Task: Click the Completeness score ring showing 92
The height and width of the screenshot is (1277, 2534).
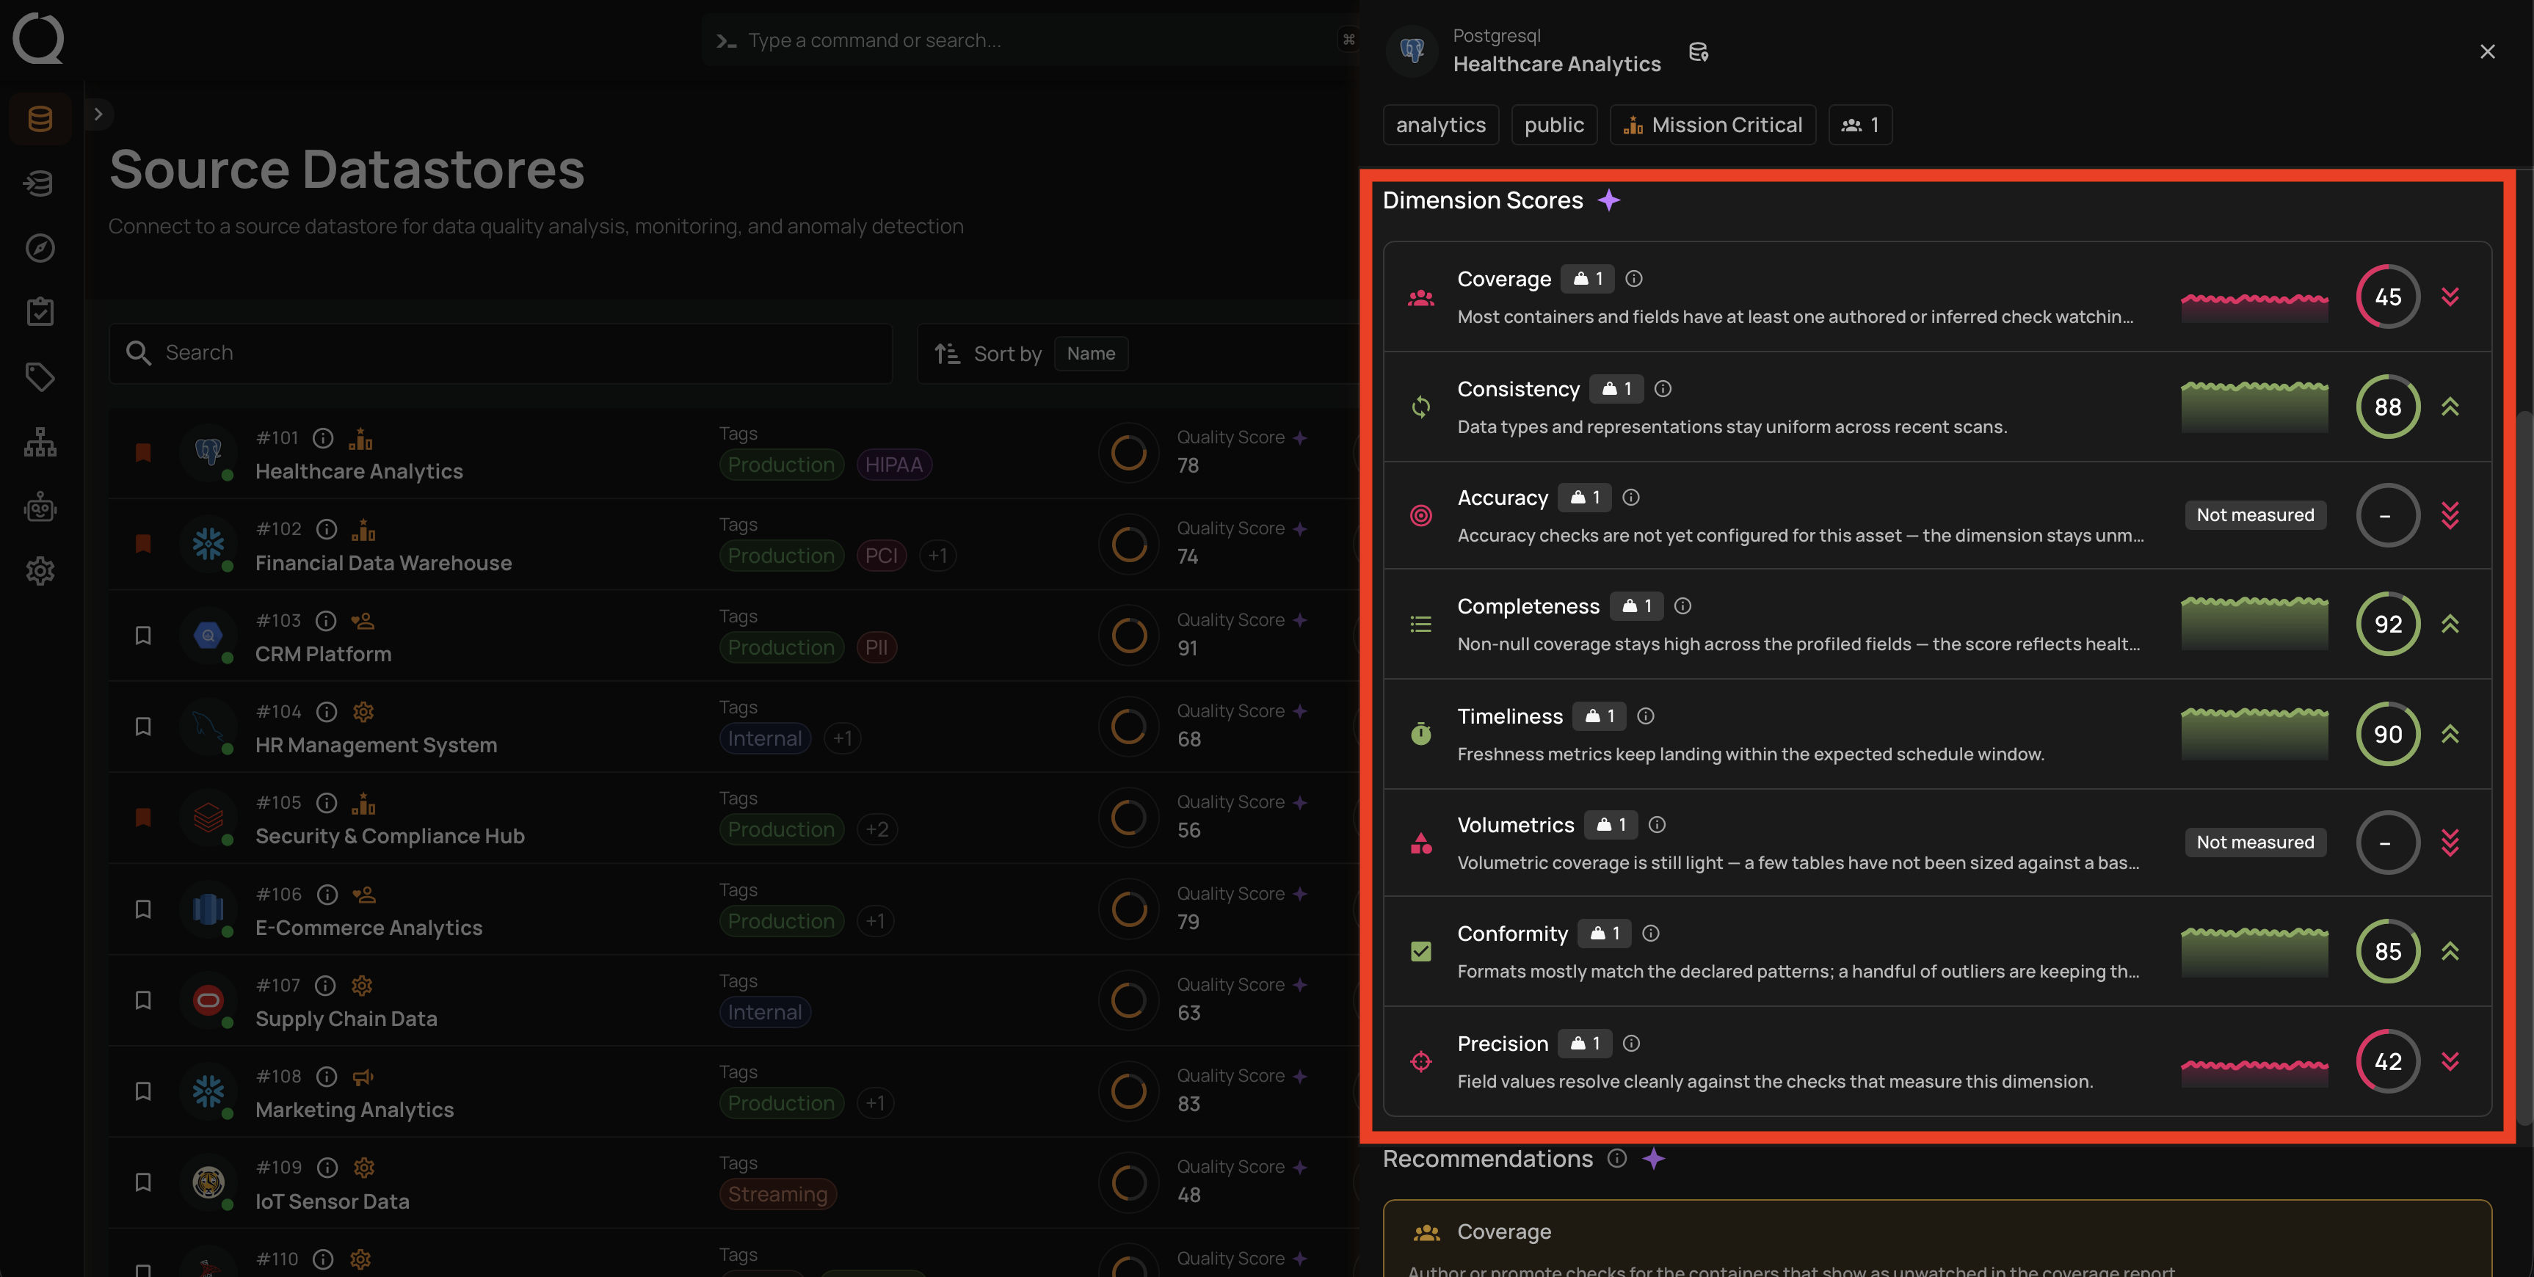Action: 2387,625
